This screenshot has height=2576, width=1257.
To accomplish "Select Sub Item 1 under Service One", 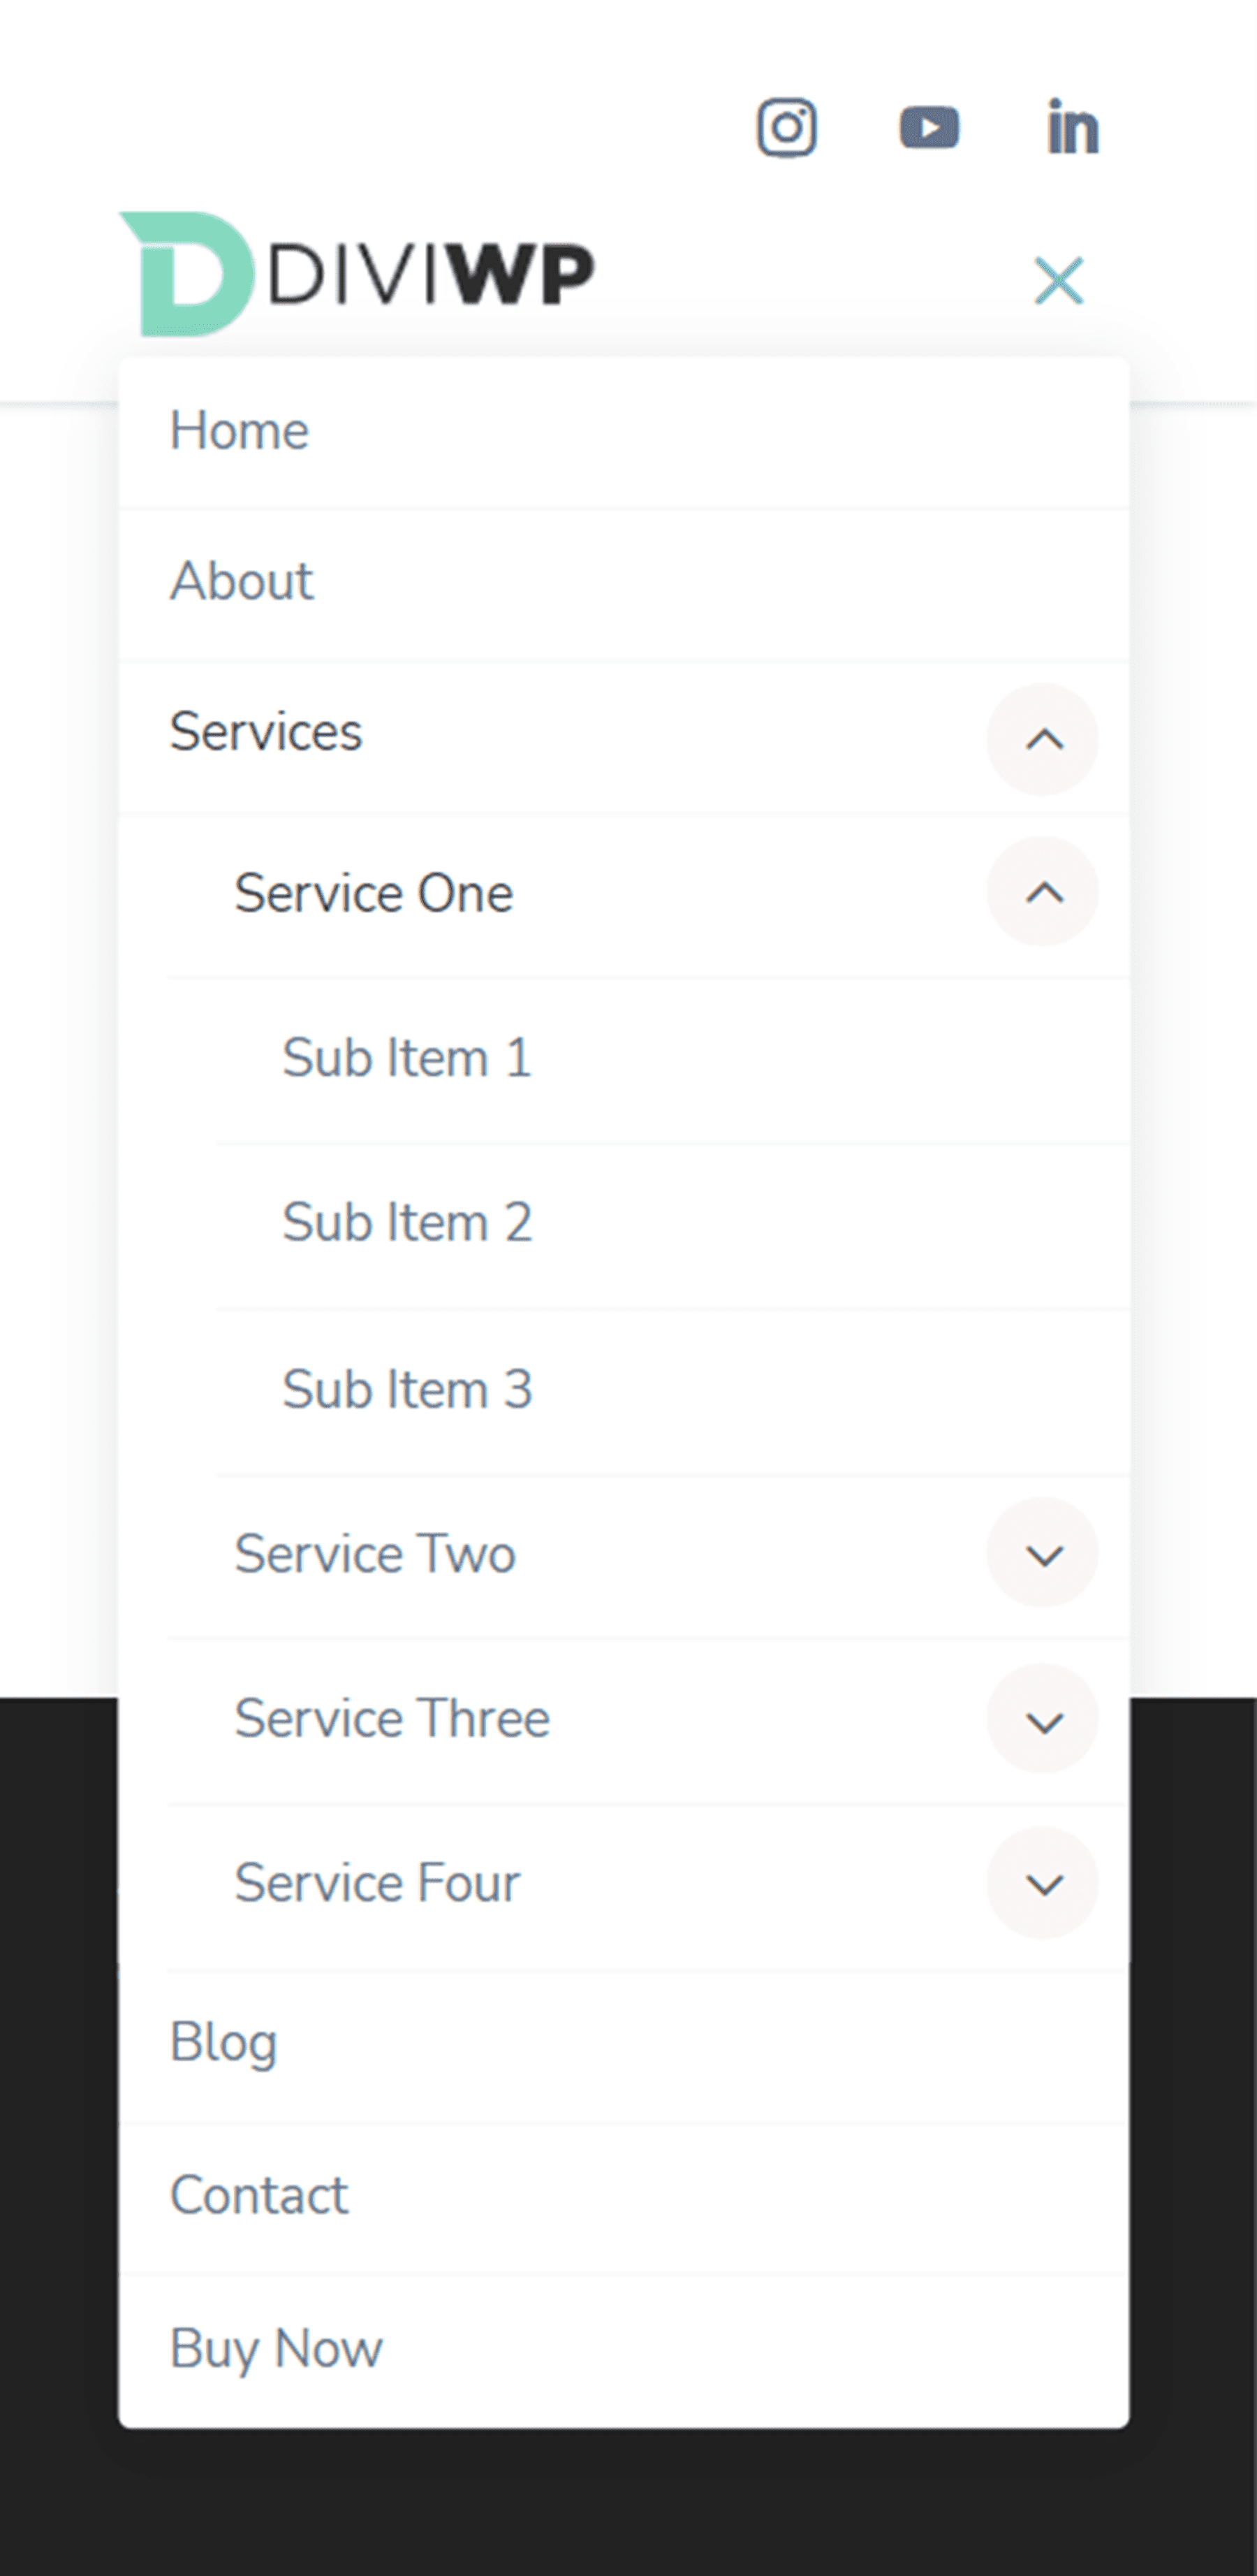I will point(408,1056).
